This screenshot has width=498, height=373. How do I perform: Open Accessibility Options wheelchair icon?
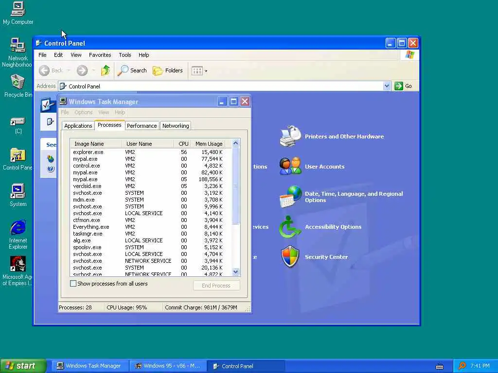[290, 227]
